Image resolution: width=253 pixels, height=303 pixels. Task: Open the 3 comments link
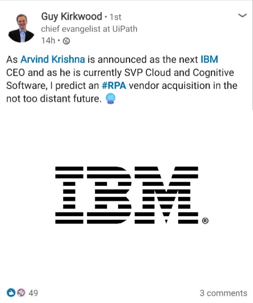[223, 293]
